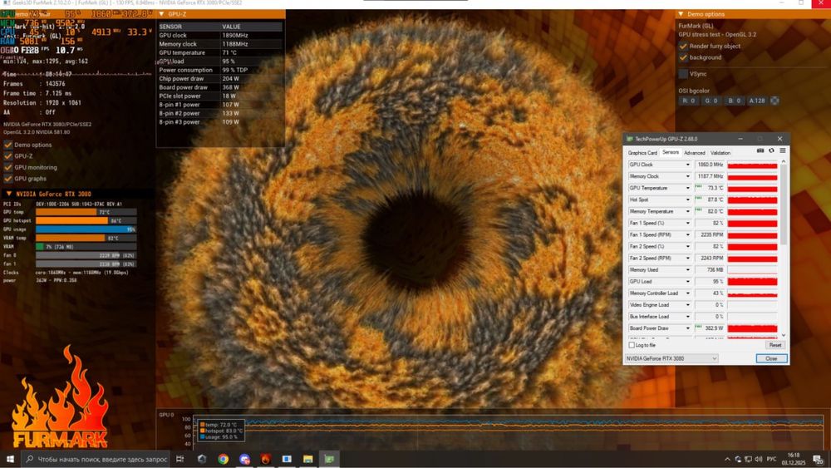
Task: Open OSI bgcolor color swatch
Action: click(x=774, y=101)
